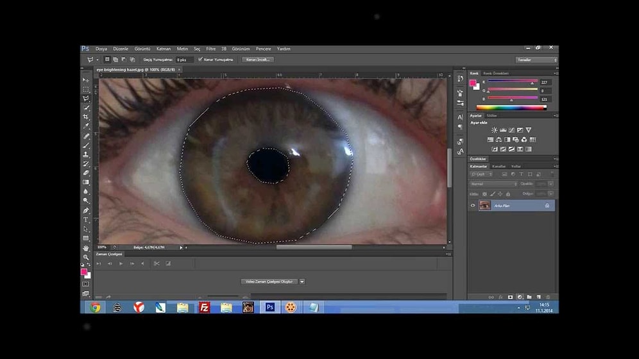Switch to the Renk Örnekleri tab
Viewport: 639px width, 359px height.
pos(496,73)
